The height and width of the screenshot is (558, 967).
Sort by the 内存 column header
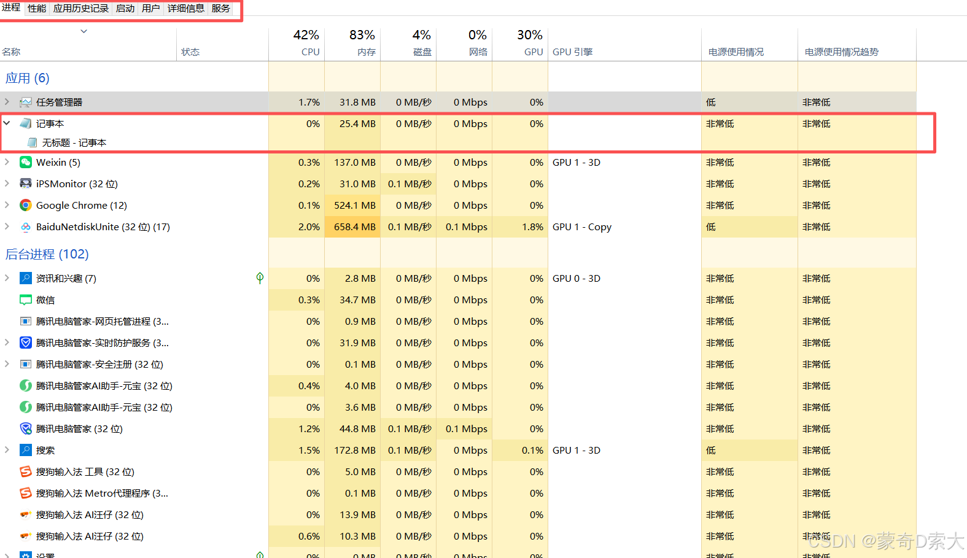coord(352,44)
